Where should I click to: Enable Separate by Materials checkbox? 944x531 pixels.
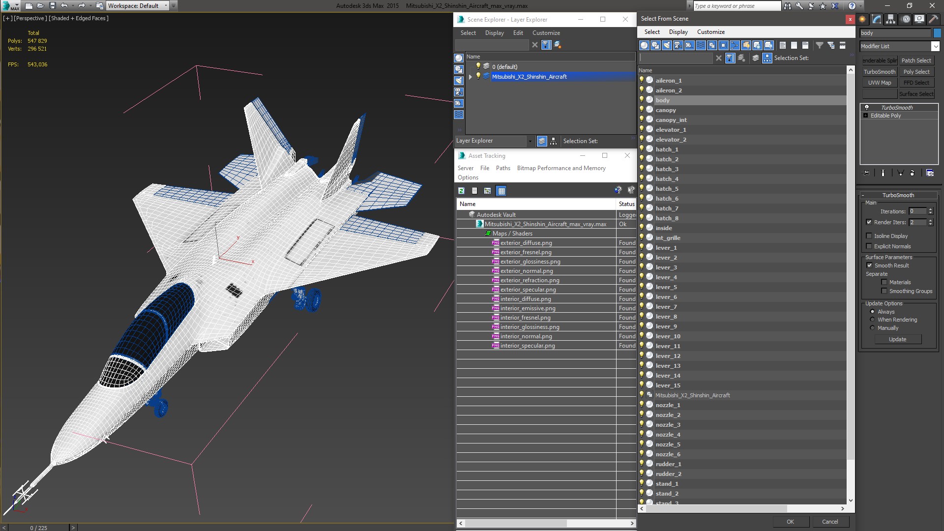884,282
